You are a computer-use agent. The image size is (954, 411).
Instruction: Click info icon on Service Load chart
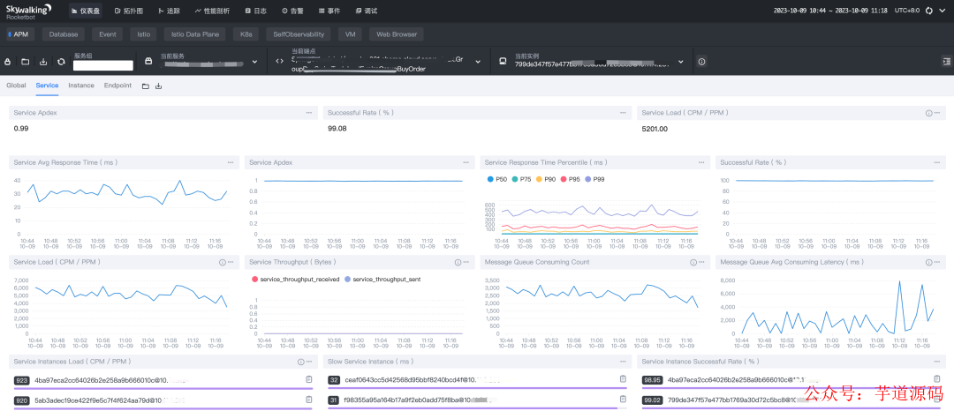pos(222,262)
